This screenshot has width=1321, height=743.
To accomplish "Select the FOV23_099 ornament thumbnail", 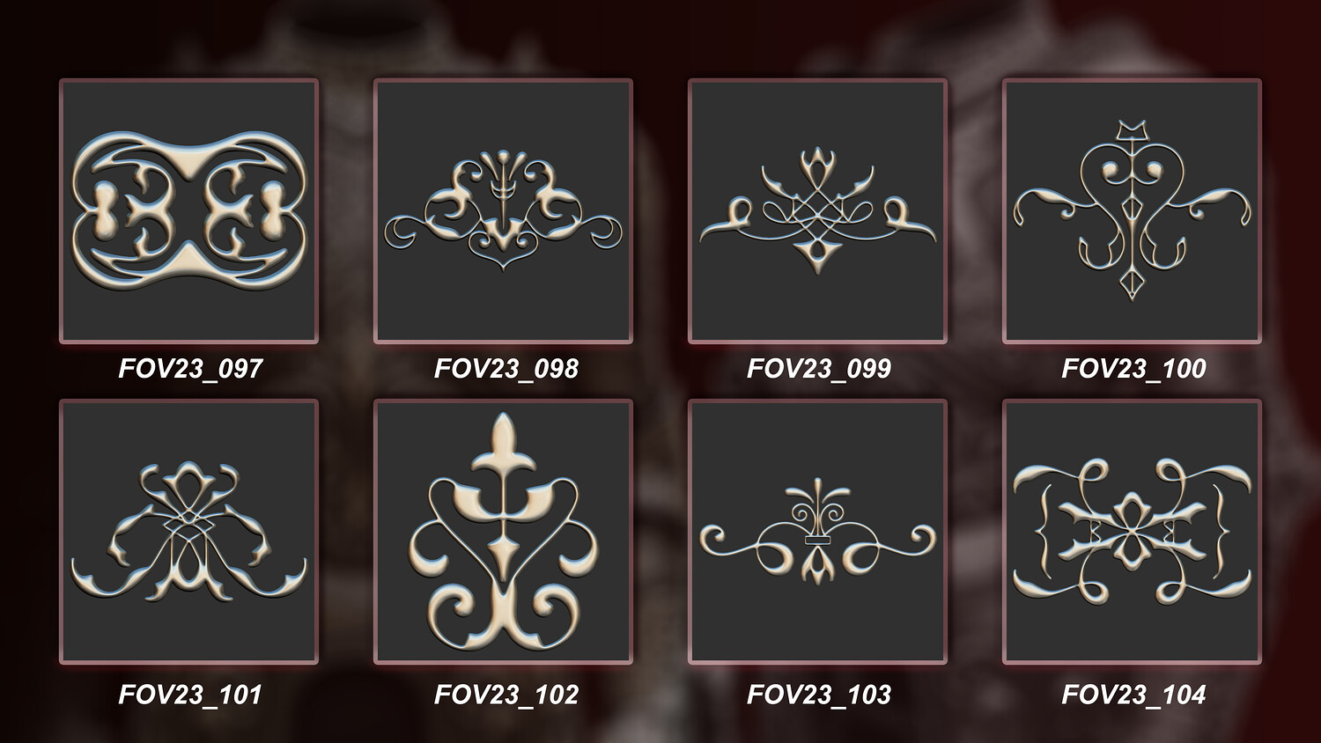I will (x=817, y=211).
